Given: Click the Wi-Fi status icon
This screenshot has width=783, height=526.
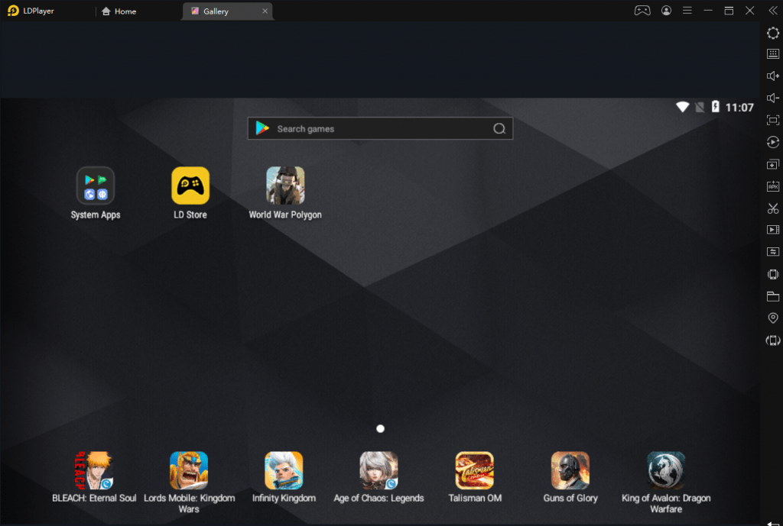Looking at the screenshot, I should (682, 107).
